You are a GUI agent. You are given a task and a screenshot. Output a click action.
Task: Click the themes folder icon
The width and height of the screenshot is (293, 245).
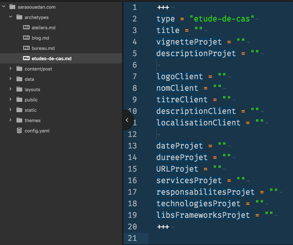(x=19, y=120)
